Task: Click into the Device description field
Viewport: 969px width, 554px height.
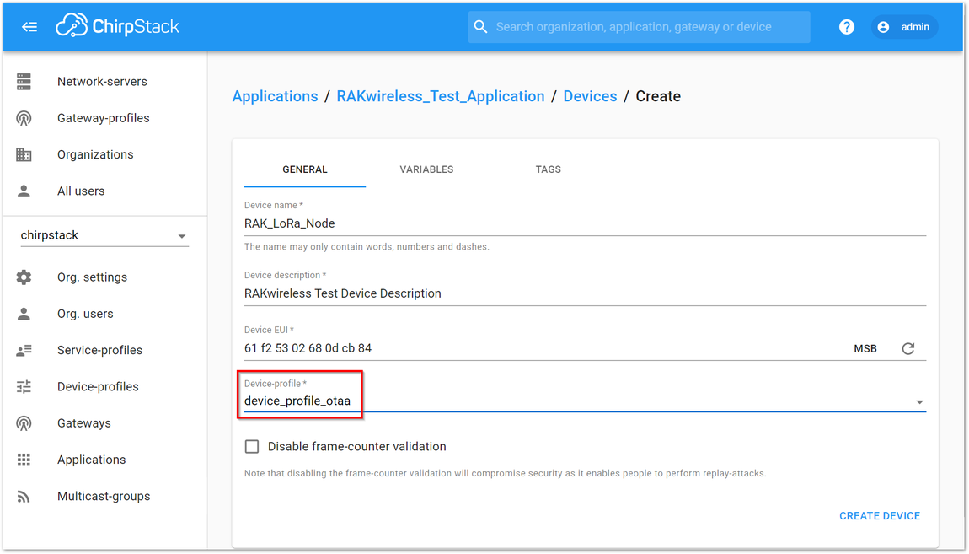Action: coord(585,293)
